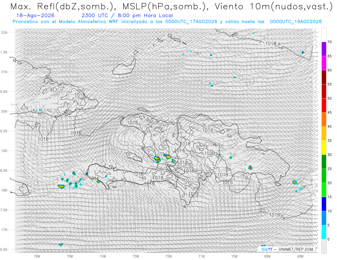Screen dimensions: 337x260
Task: Click the "0" value on color scale
Action: [x=329, y=239]
